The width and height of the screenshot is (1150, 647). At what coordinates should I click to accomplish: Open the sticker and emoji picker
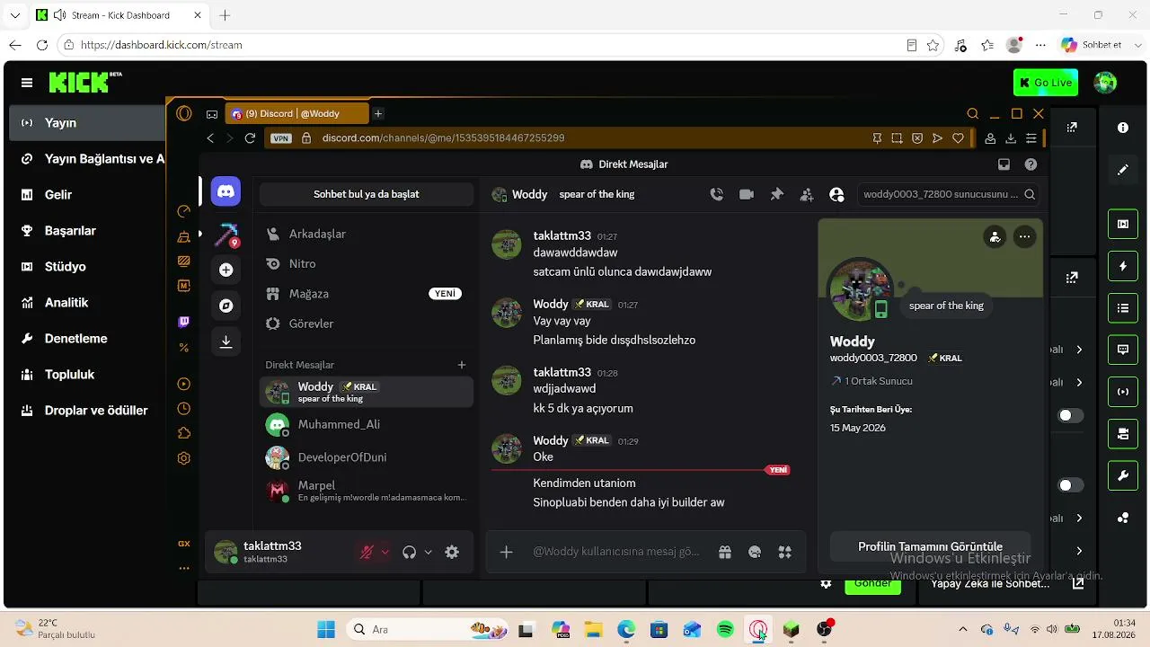pyautogui.click(x=755, y=552)
